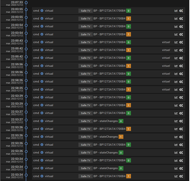Show history chart for 23:00:42 value 0 row
Screen dimensions: 190x181
coord(176,58)
